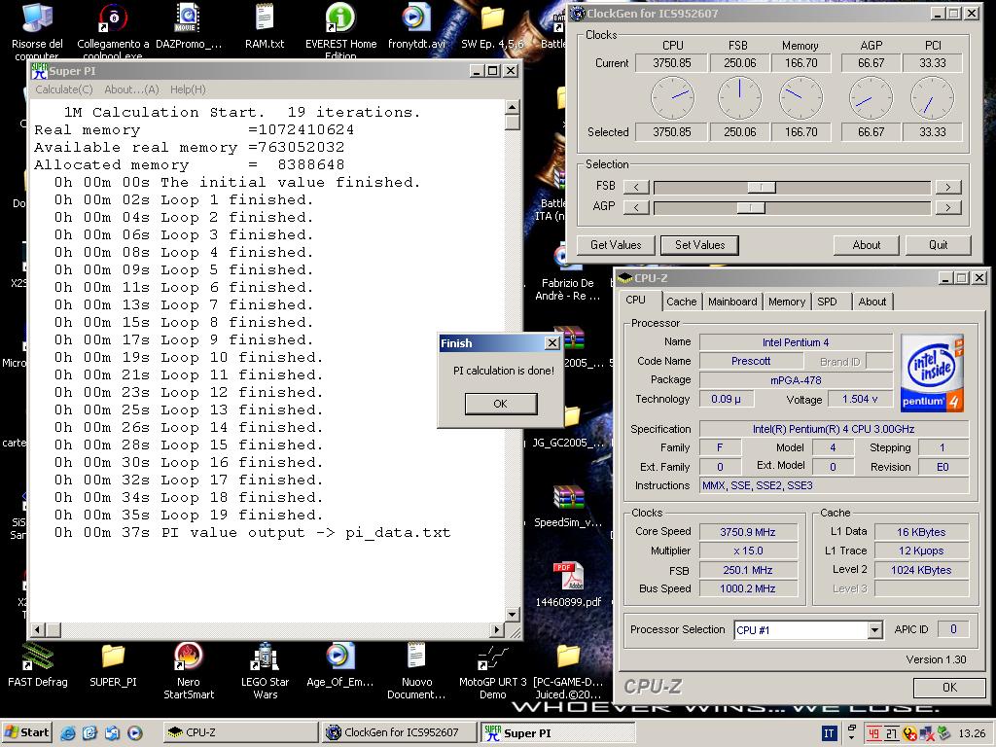Click Get Values in ClockGen
This screenshot has height=747, width=996.
click(x=616, y=245)
